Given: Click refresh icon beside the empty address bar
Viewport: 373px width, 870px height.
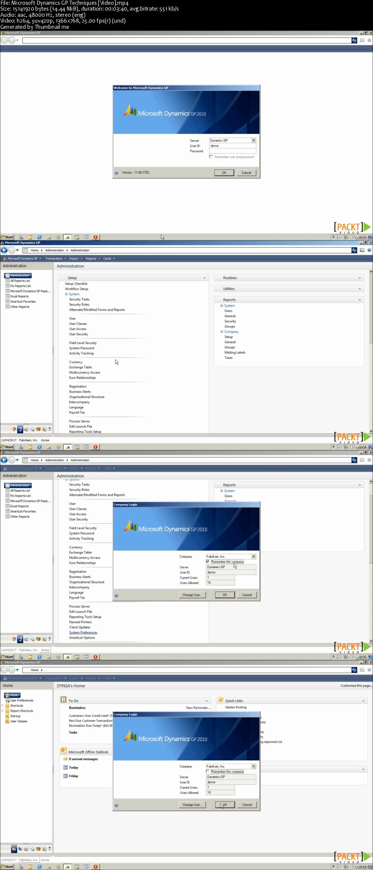Looking at the screenshot, I should (354, 40).
